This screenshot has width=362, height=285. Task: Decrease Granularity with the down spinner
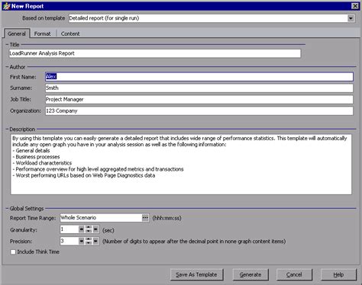pyautogui.click(x=89, y=232)
